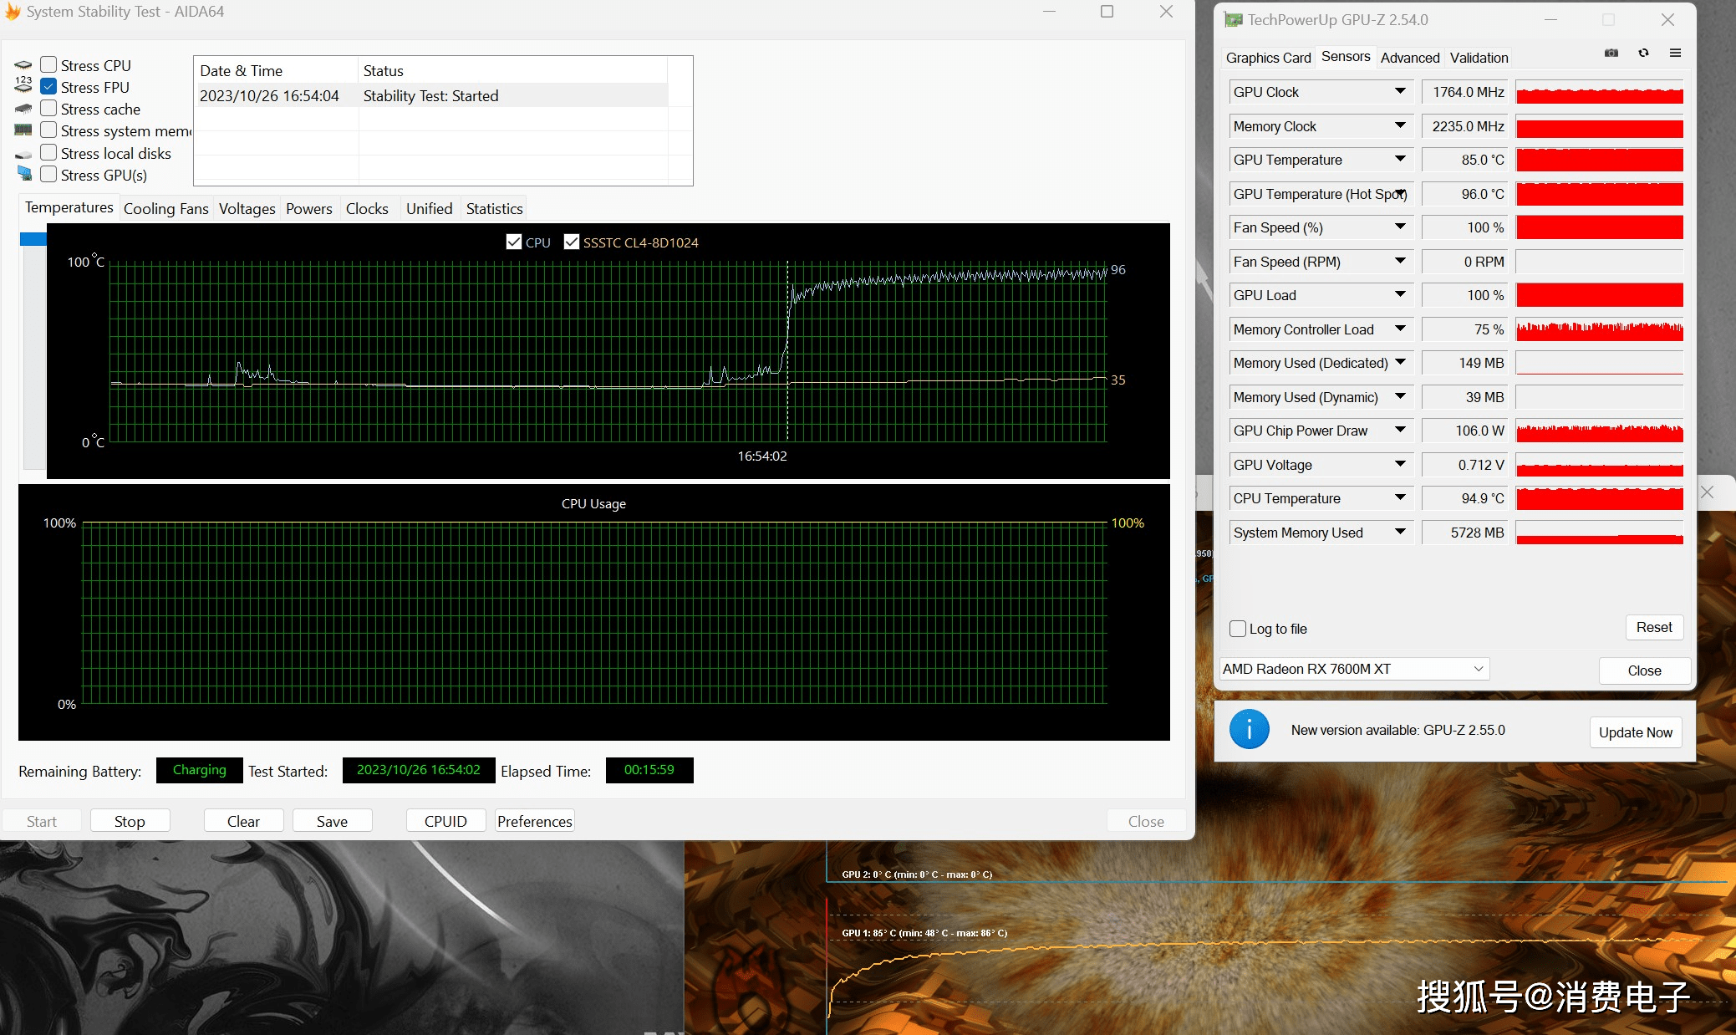Click the Clear button in AIDA64
This screenshot has width=1736, height=1035.
point(243,821)
